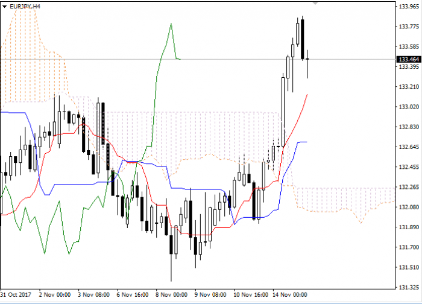This screenshot has width=422, height=304.
Task: Click price level 132.080 on the scale
Action: 409,207
